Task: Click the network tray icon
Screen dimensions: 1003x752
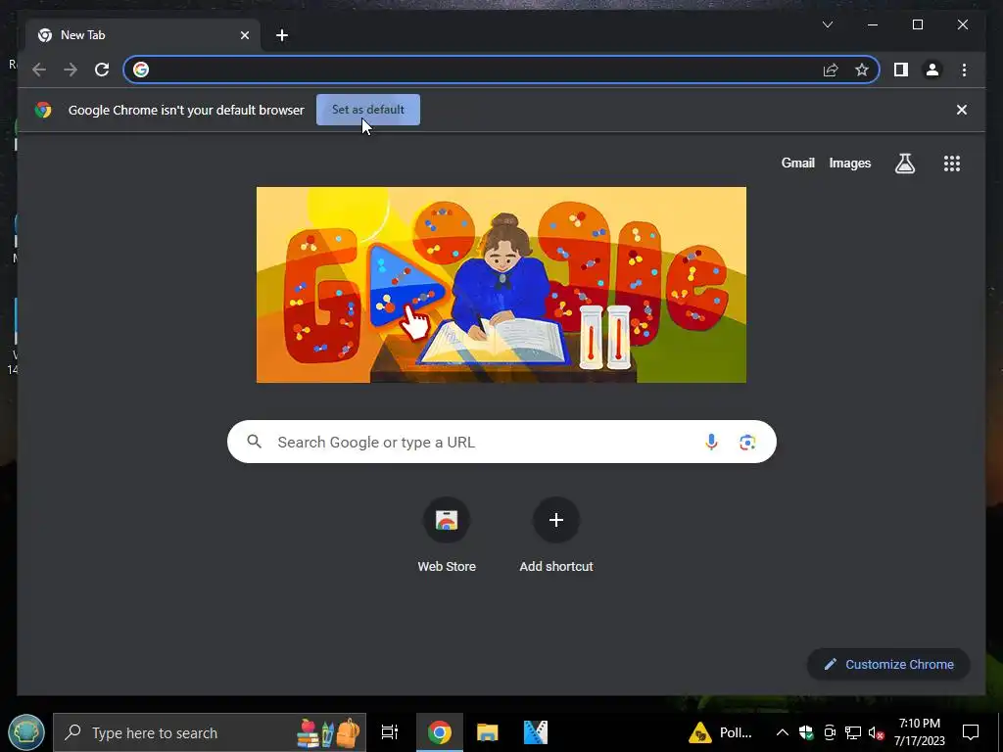Action: pos(853,732)
